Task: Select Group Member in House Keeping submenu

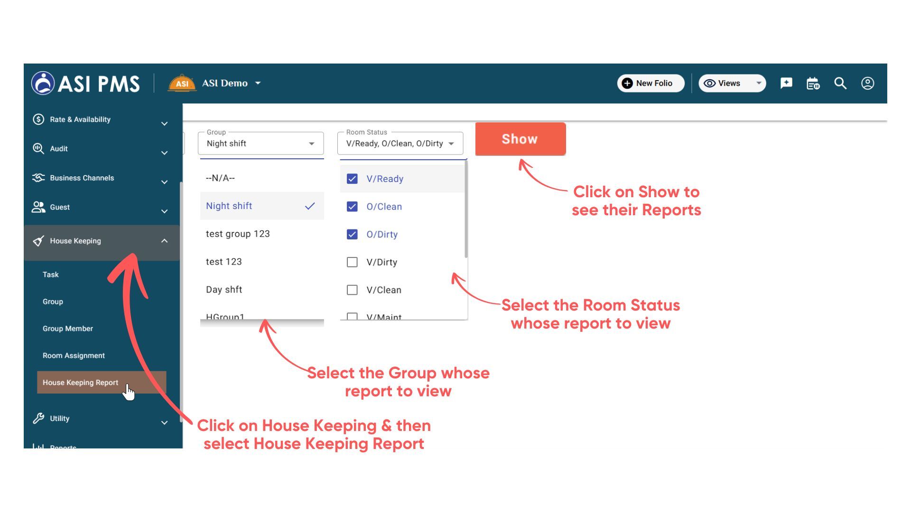Action: tap(68, 329)
